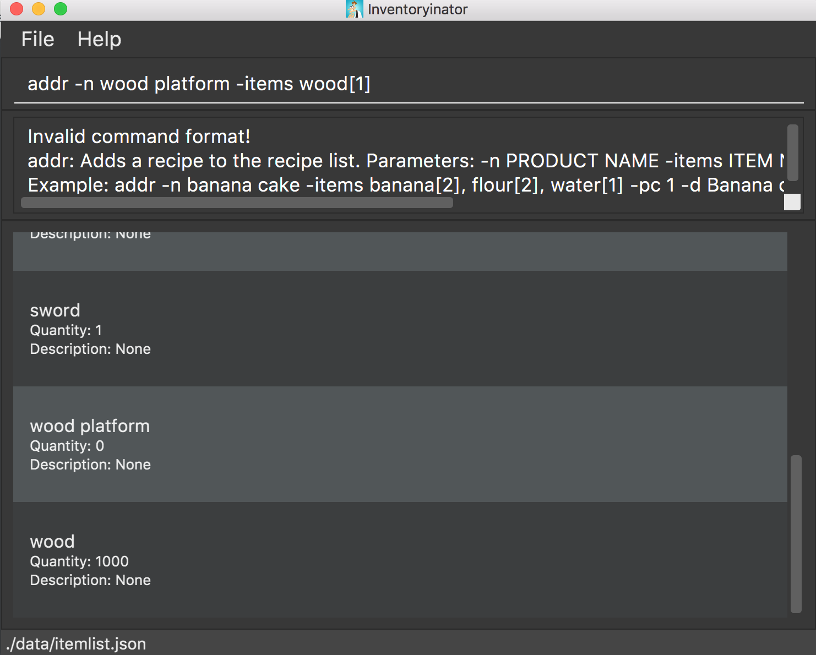Image resolution: width=816 pixels, height=655 pixels.
Task: Close the Inventoryinator window
Action: coord(17,9)
